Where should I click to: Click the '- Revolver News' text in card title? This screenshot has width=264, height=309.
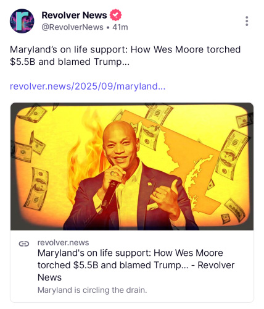pyautogui.click(x=136, y=271)
